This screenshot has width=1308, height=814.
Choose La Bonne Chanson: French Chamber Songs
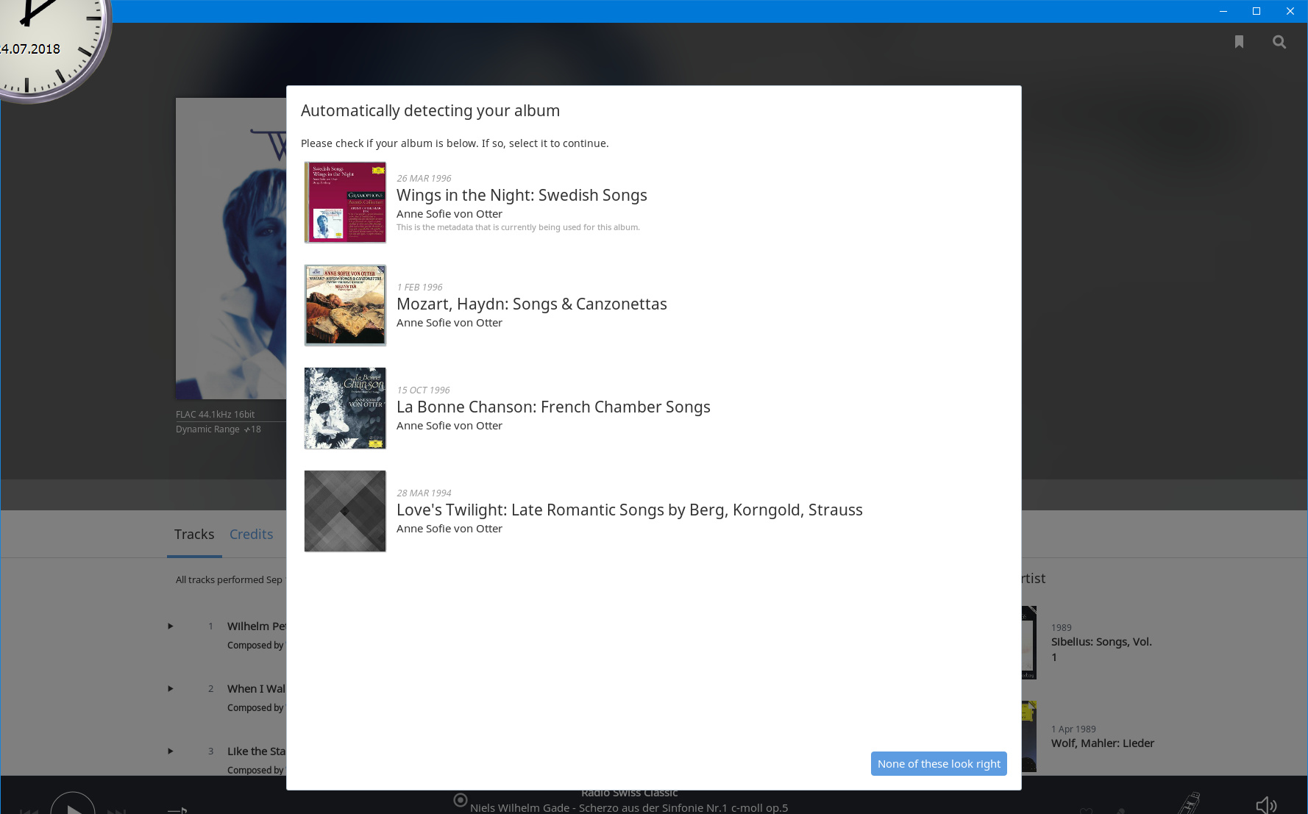point(553,407)
